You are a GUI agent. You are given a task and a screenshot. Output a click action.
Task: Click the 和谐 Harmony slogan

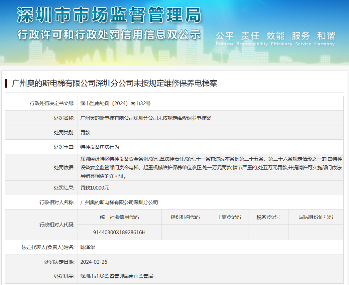(324, 39)
